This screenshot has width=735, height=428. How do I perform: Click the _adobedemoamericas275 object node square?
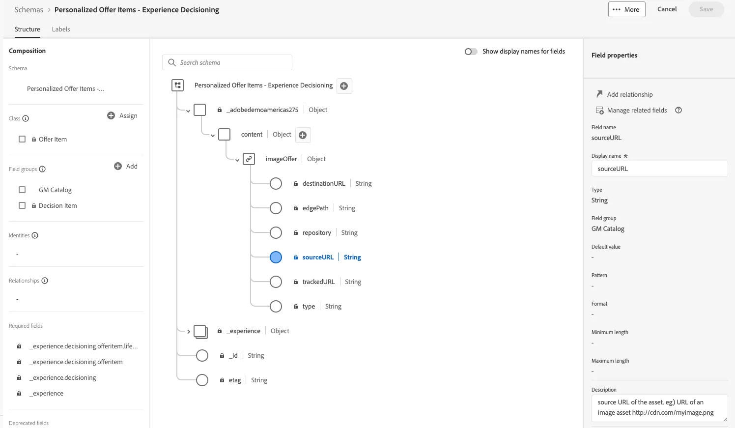point(200,110)
